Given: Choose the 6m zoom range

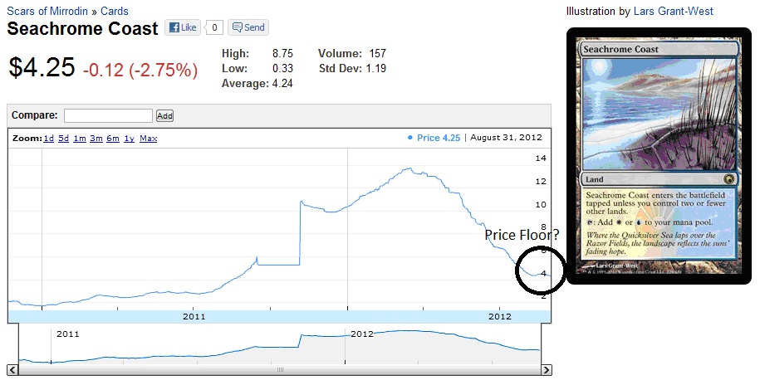Looking at the screenshot, I should pos(113,139).
